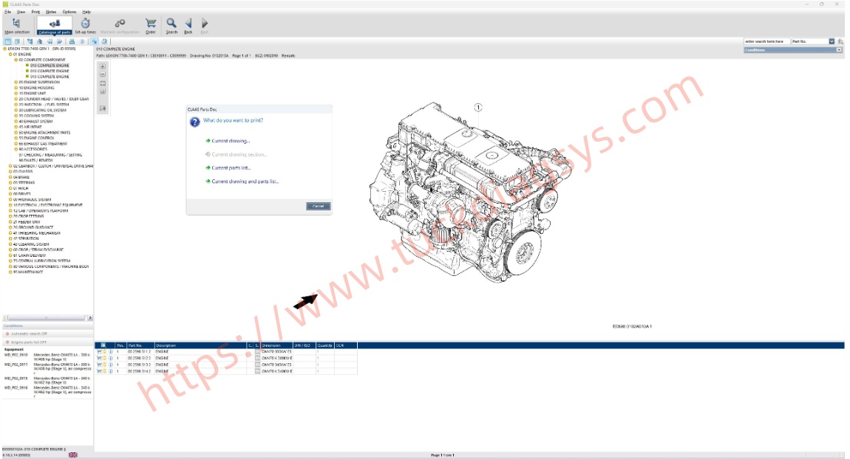
Task: Click the tree scrollbar's right arrow
Action: click(90, 318)
